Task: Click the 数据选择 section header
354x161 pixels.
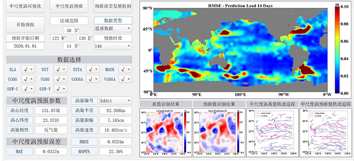Action: 69,60
